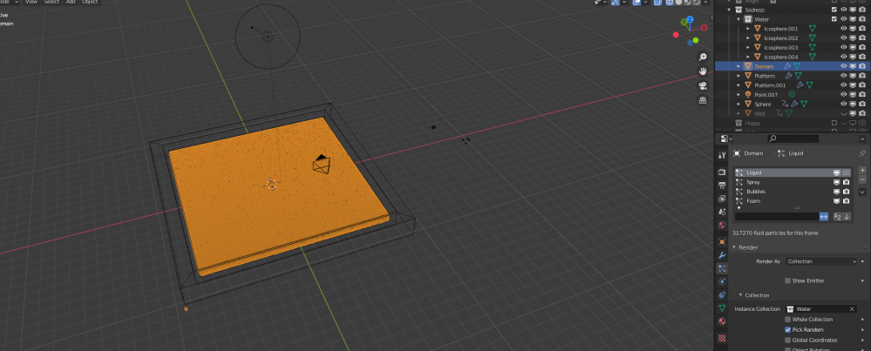Click the X axis on navigation gizmo
The height and width of the screenshot is (351, 871).
click(x=704, y=27)
